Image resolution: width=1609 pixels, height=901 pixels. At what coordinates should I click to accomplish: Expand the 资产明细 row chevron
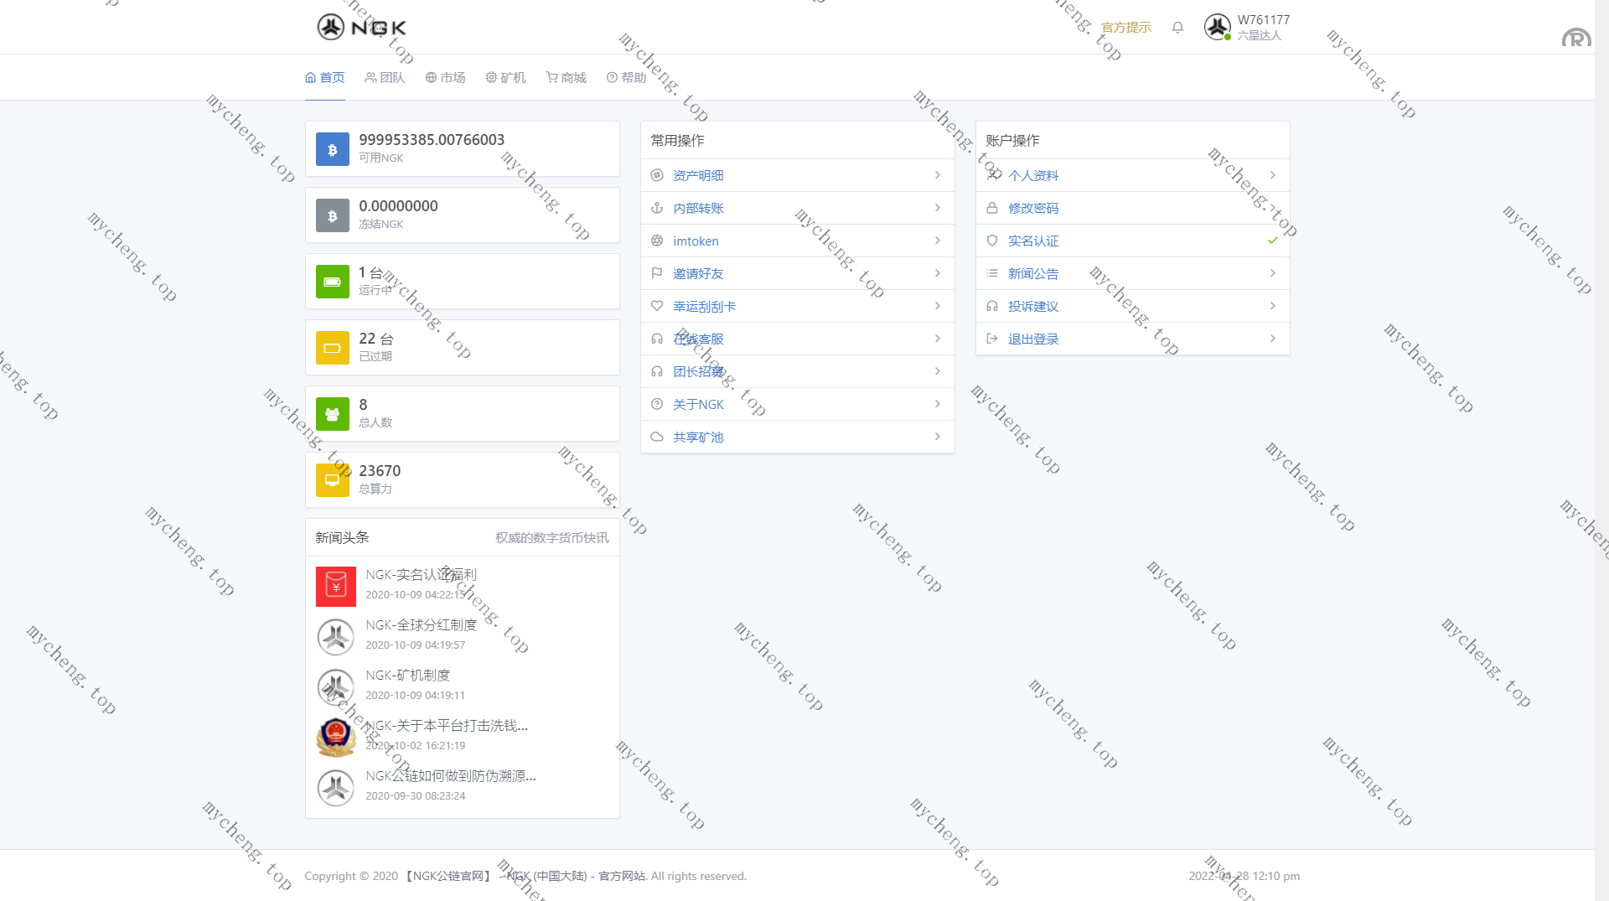(937, 175)
